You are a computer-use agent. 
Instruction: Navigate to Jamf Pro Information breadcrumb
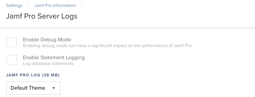55,5
